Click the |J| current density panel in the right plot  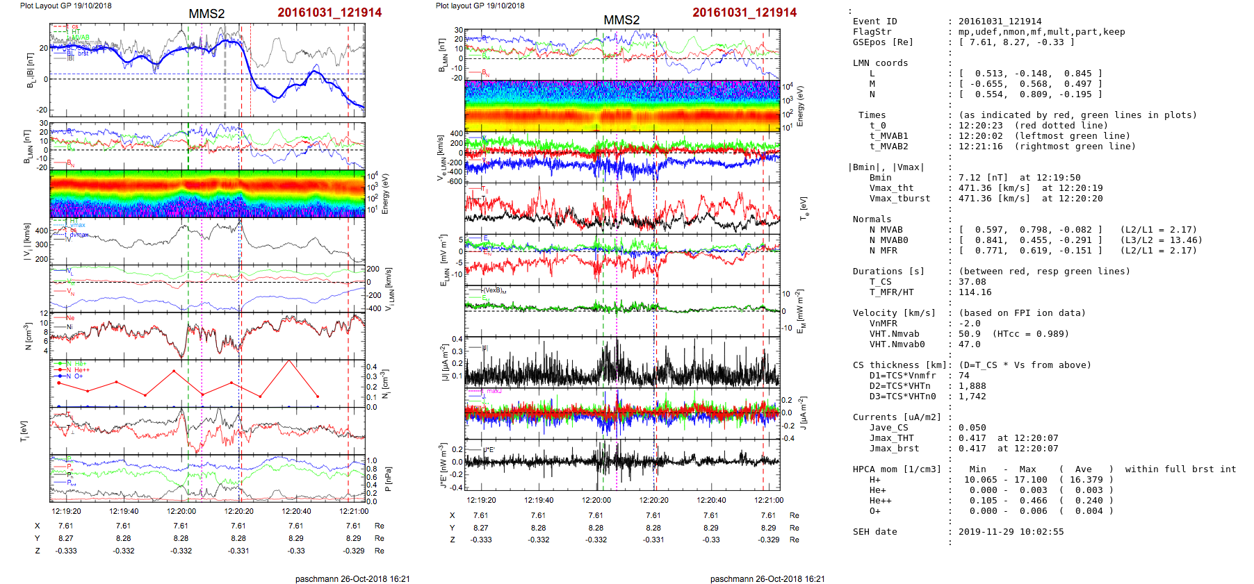(622, 362)
